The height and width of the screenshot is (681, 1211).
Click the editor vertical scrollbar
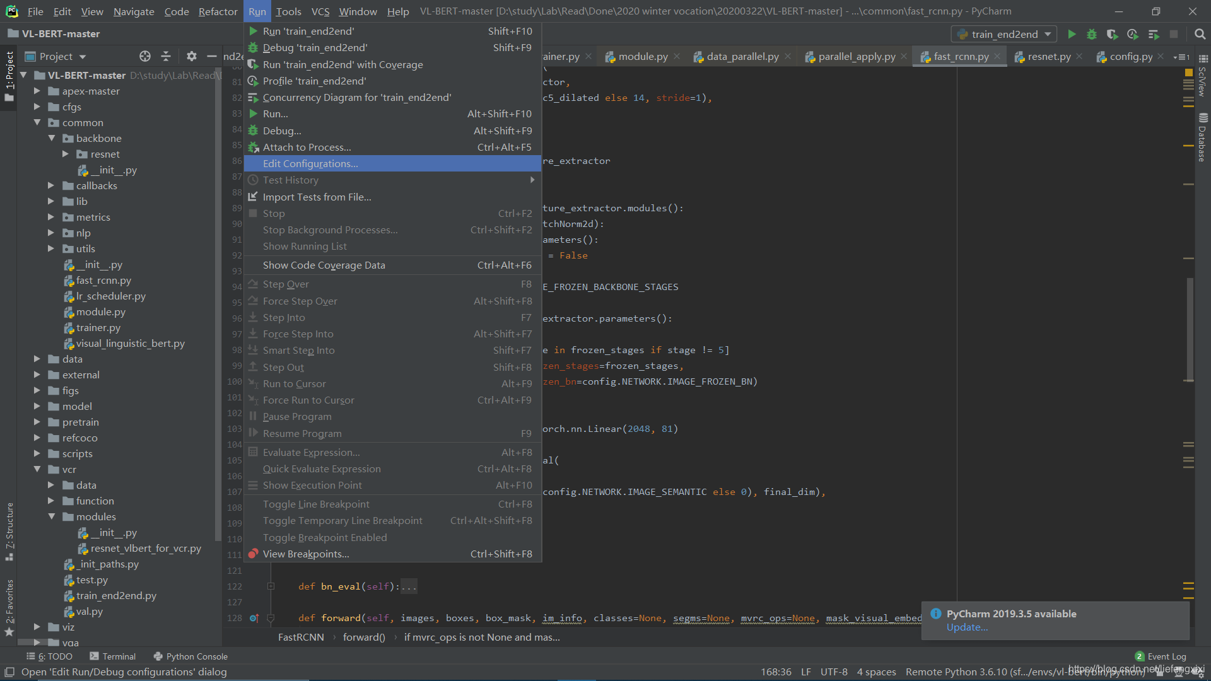pyautogui.click(x=1190, y=329)
